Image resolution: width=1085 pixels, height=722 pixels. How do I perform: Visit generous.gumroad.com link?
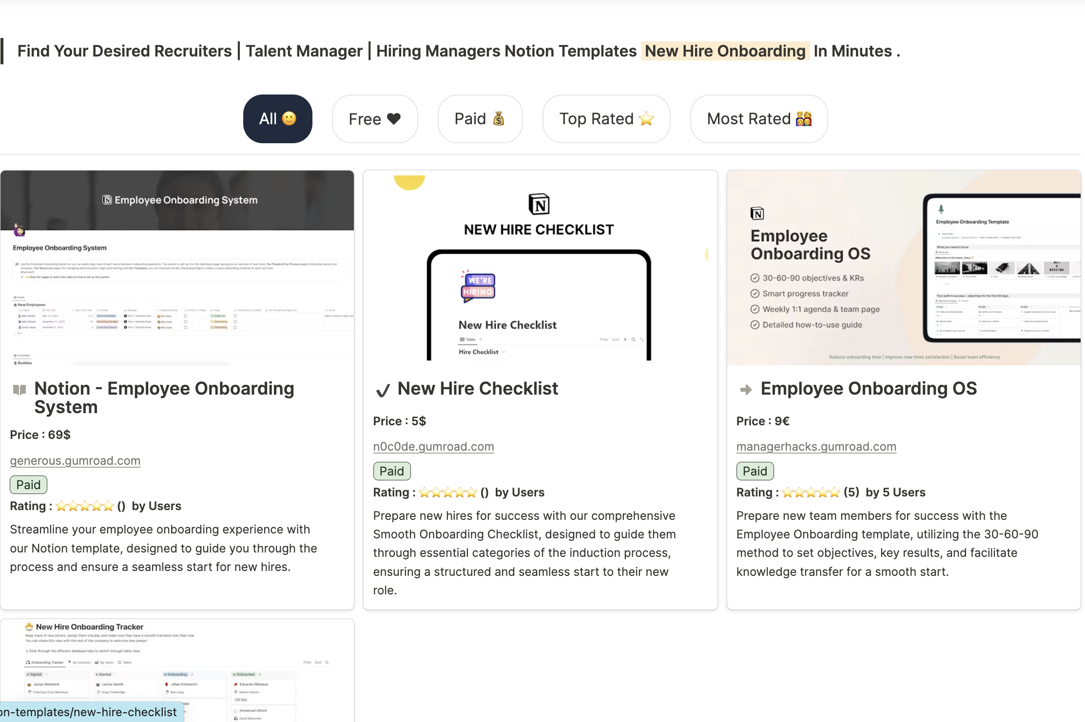(x=75, y=460)
